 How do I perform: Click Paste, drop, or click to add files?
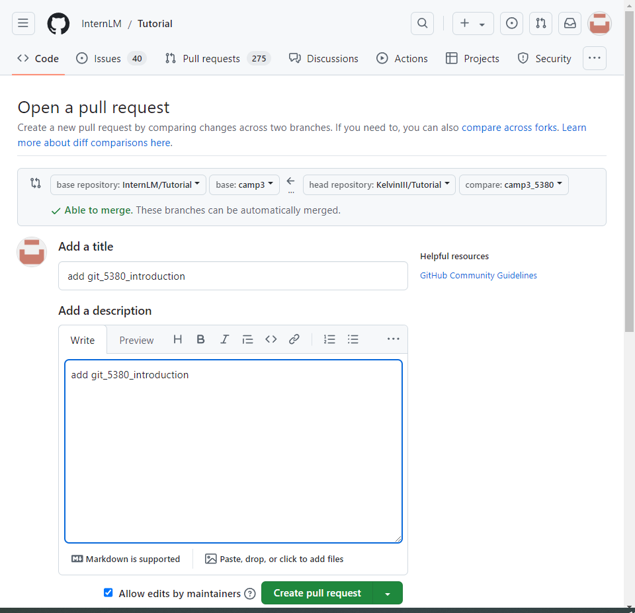click(274, 559)
